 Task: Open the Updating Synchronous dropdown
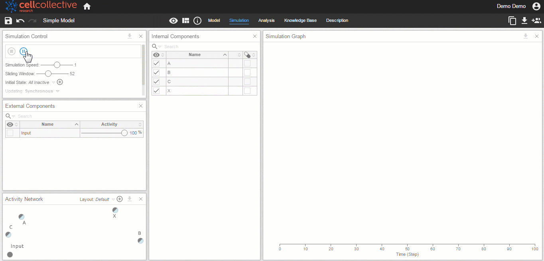[42, 92]
